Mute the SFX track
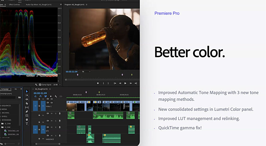The width and height of the screenshot is (266, 146). click(x=52, y=127)
